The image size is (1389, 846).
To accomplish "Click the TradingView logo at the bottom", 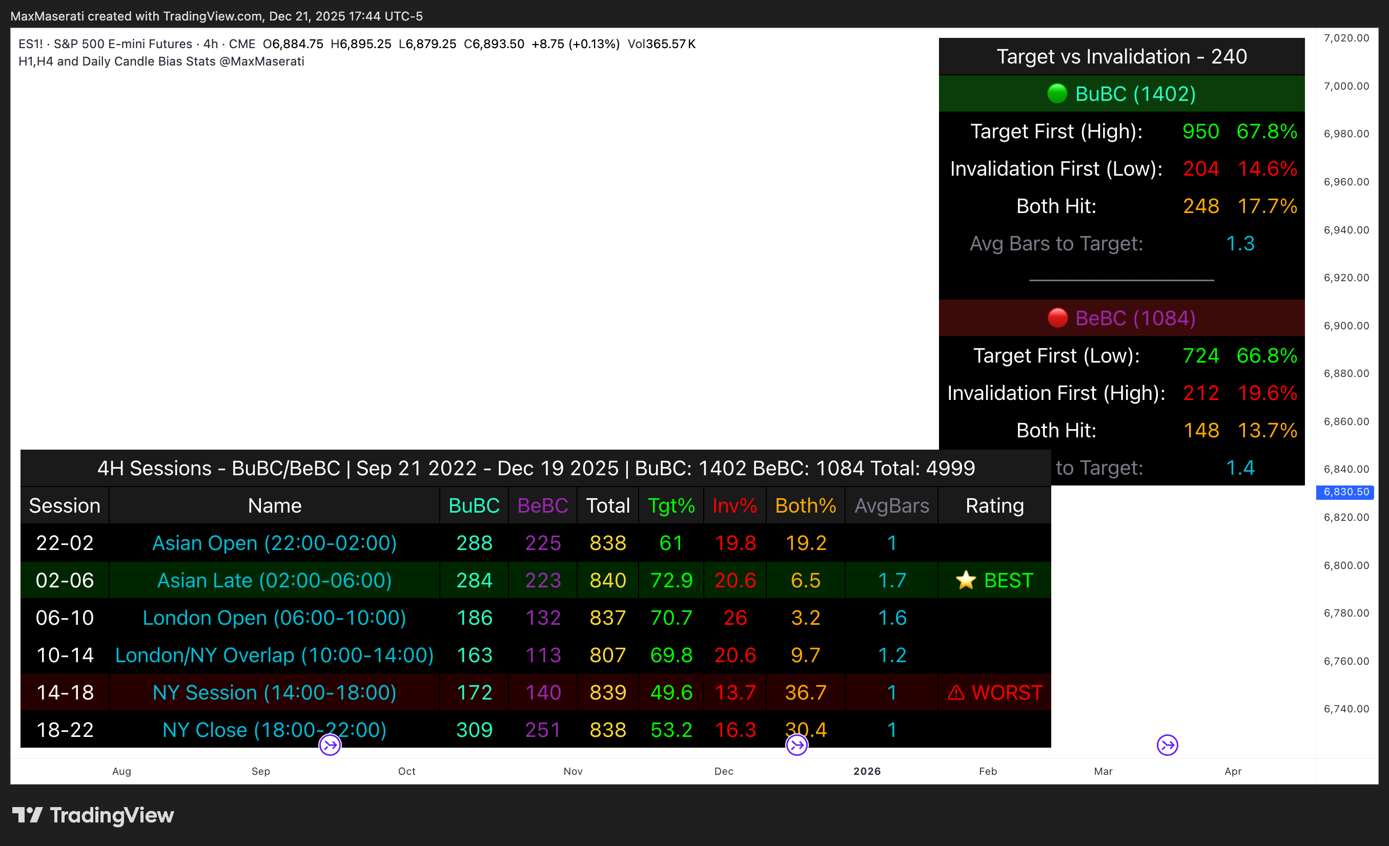I will [x=93, y=815].
